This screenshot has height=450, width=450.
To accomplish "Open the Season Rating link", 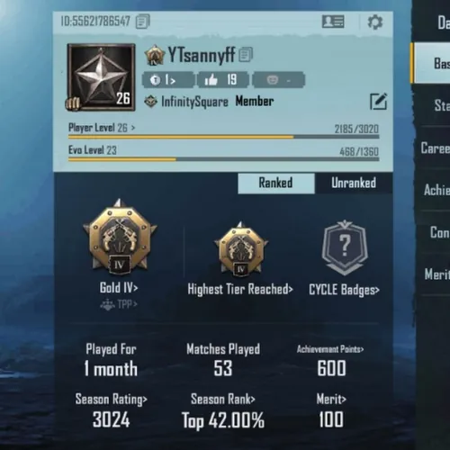I will tap(112, 400).
